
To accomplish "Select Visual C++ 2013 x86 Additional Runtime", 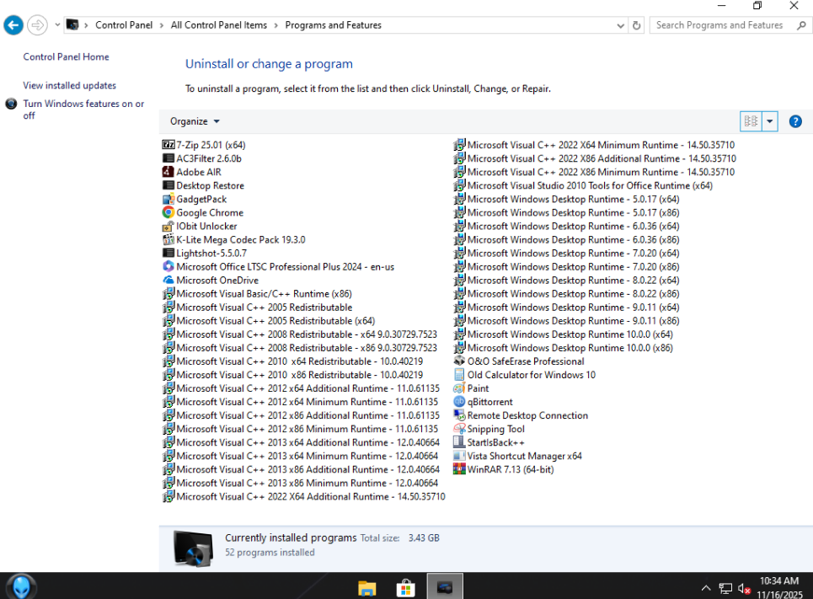I will coord(301,468).
